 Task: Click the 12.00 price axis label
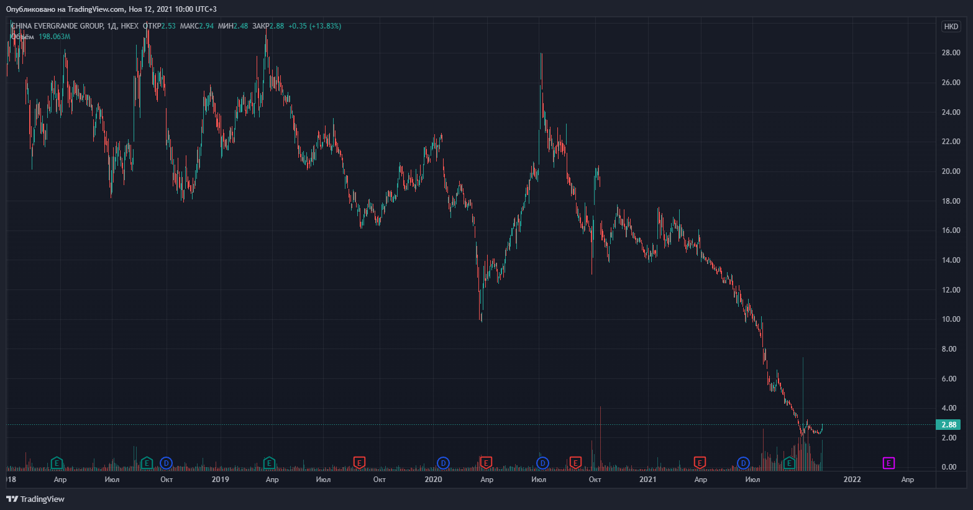click(x=951, y=290)
